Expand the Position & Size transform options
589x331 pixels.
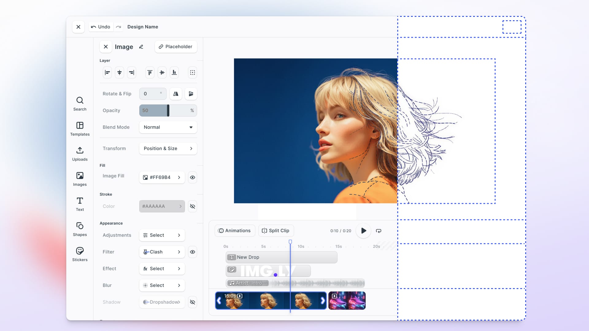coord(168,148)
